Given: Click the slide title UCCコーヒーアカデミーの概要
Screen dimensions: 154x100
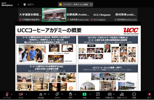Looking at the screenshot, I should tap(49, 30).
